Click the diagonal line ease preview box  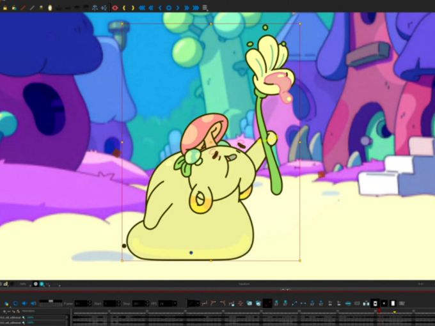(x=191, y=304)
